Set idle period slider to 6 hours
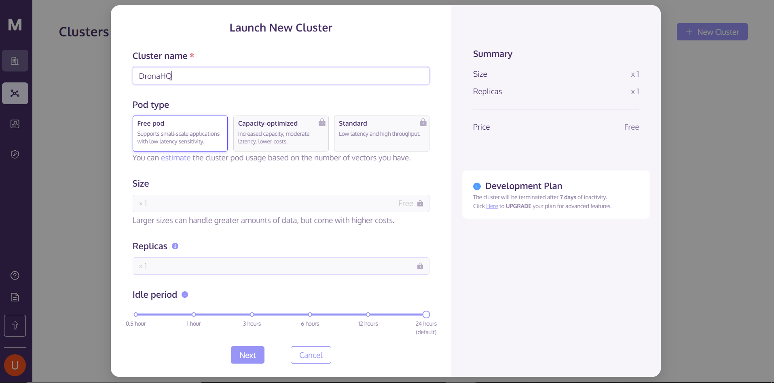Image resolution: width=774 pixels, height=383 pixels. coord(310,314)
